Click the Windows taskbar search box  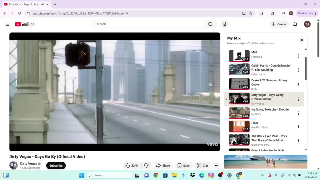[x=109, y=175]
